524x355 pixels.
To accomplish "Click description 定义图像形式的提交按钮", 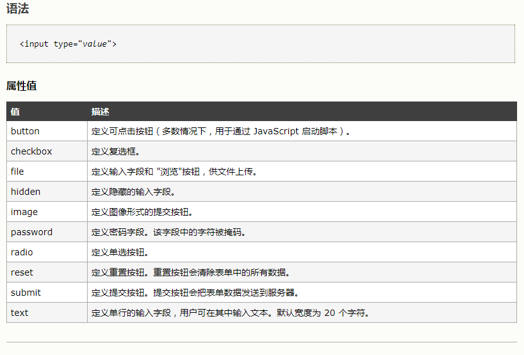I will click(x=142, y=212).
